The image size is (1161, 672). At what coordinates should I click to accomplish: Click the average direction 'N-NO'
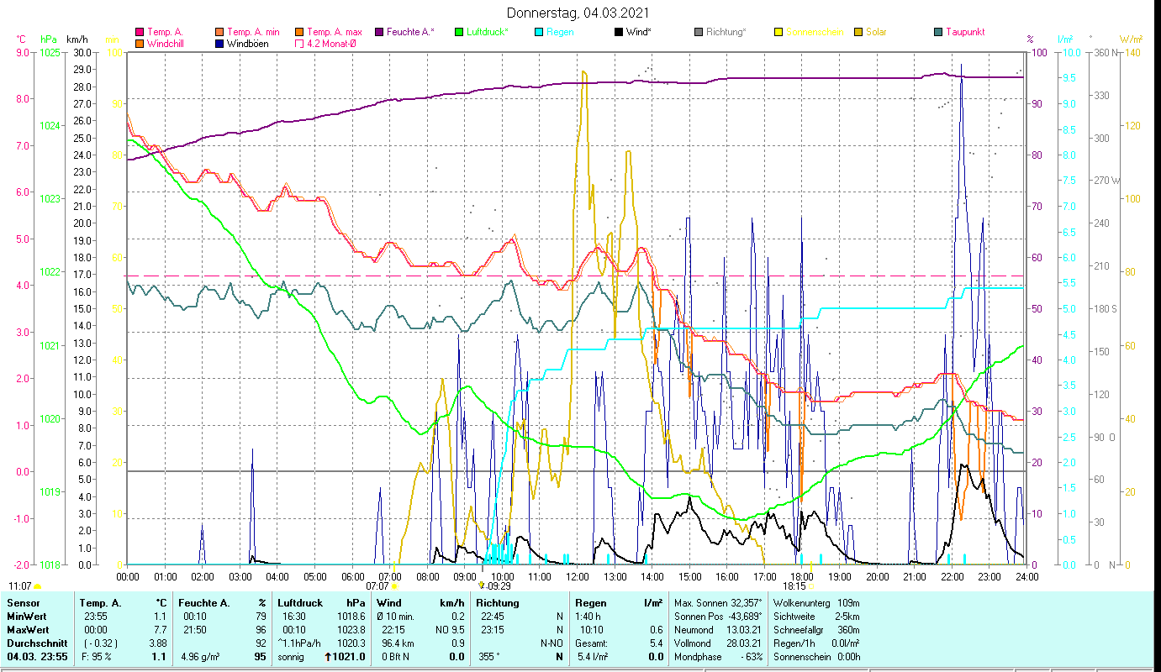click(551, 643)
